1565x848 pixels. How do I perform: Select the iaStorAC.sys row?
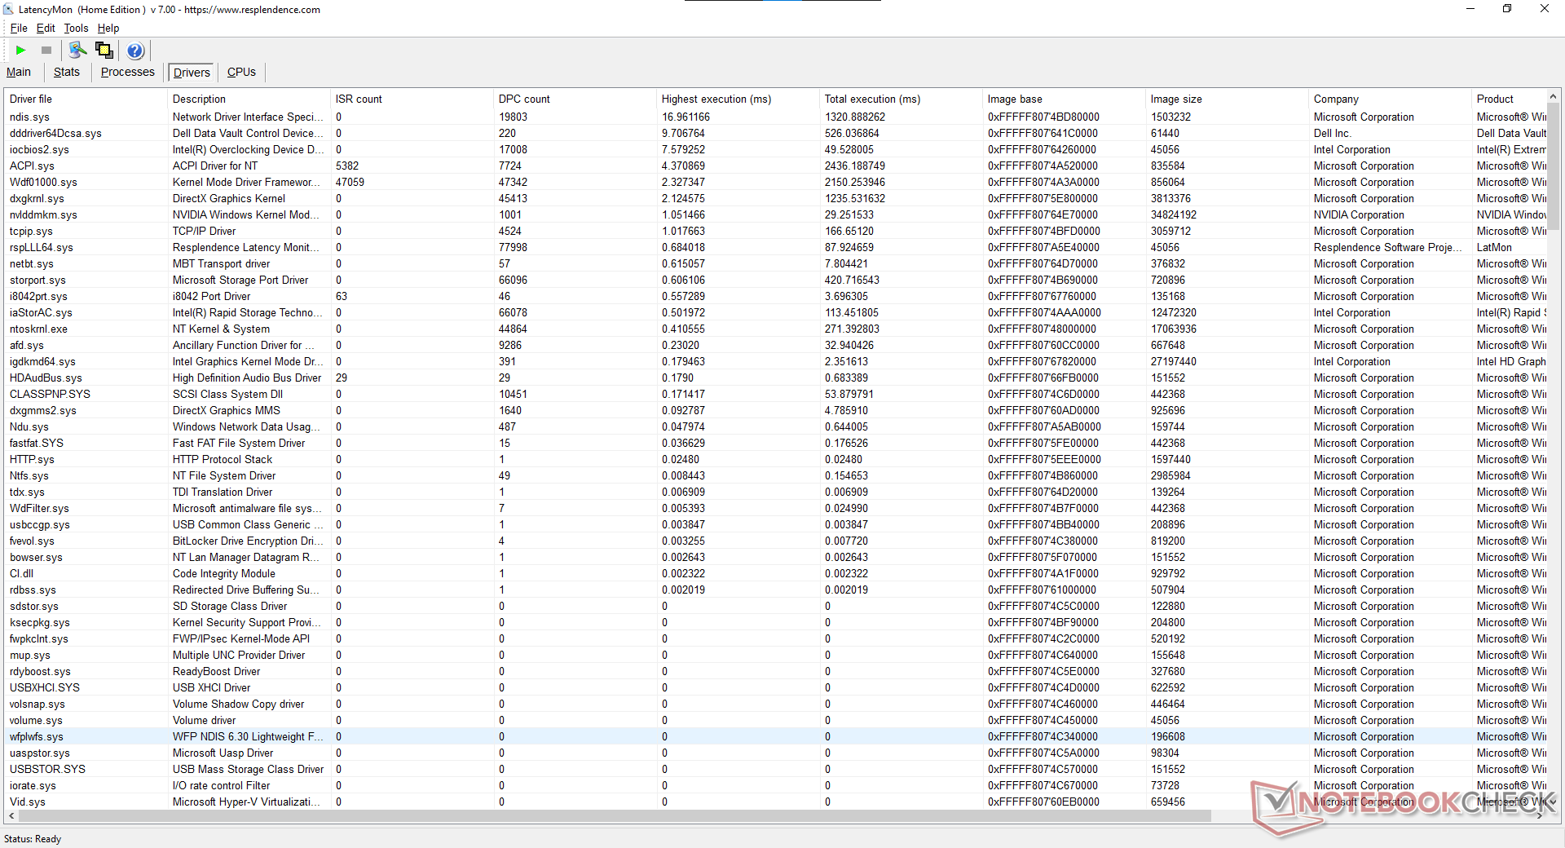(776, 312)
